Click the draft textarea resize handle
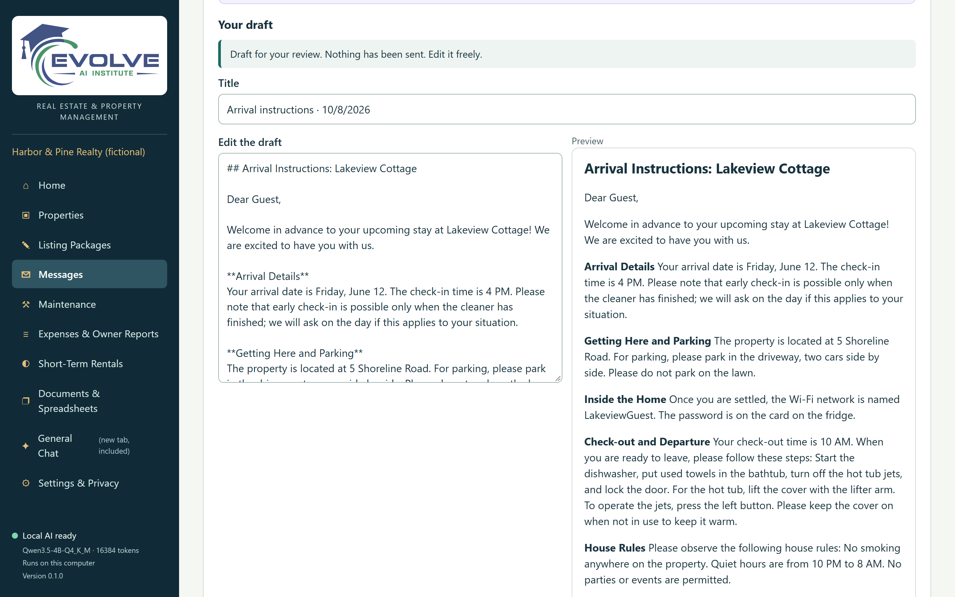 point(558,378)
